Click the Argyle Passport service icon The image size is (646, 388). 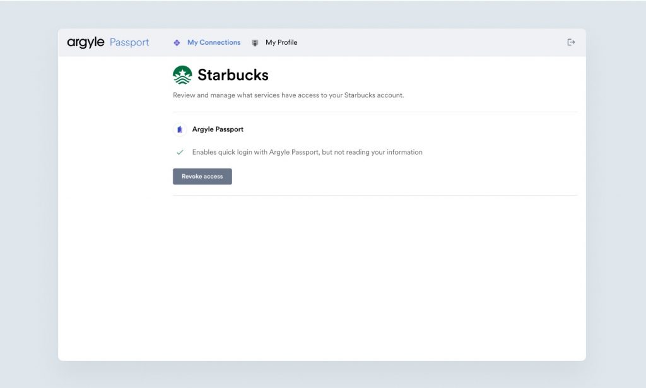[180, 129]
